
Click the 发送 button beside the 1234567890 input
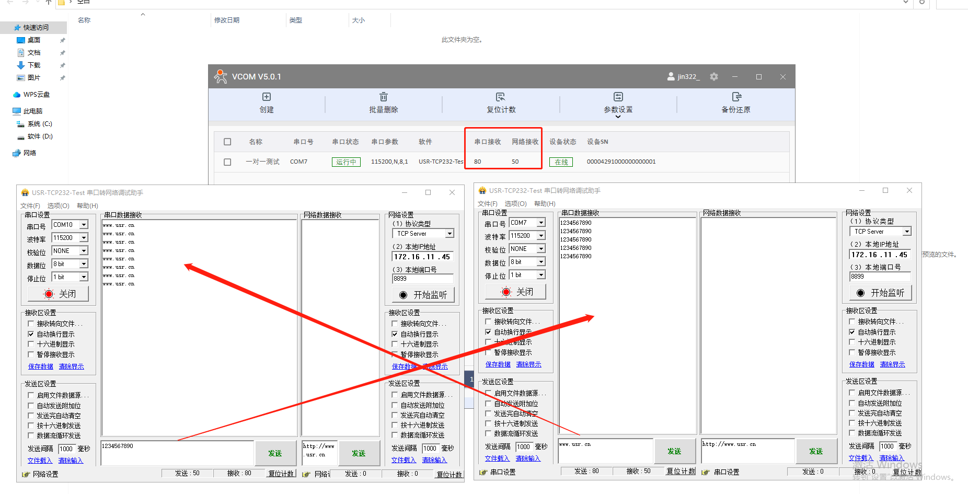[275, 453]
